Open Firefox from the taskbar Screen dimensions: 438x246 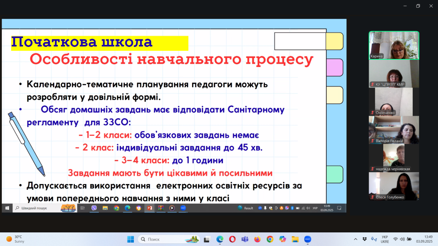point(257,239)
